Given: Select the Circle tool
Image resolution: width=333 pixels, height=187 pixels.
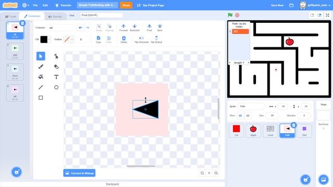Looking at the screenshot, I should (56, 87).
